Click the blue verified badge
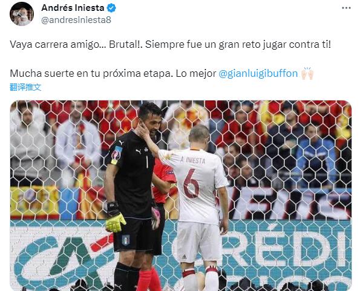 pos(111,8)
